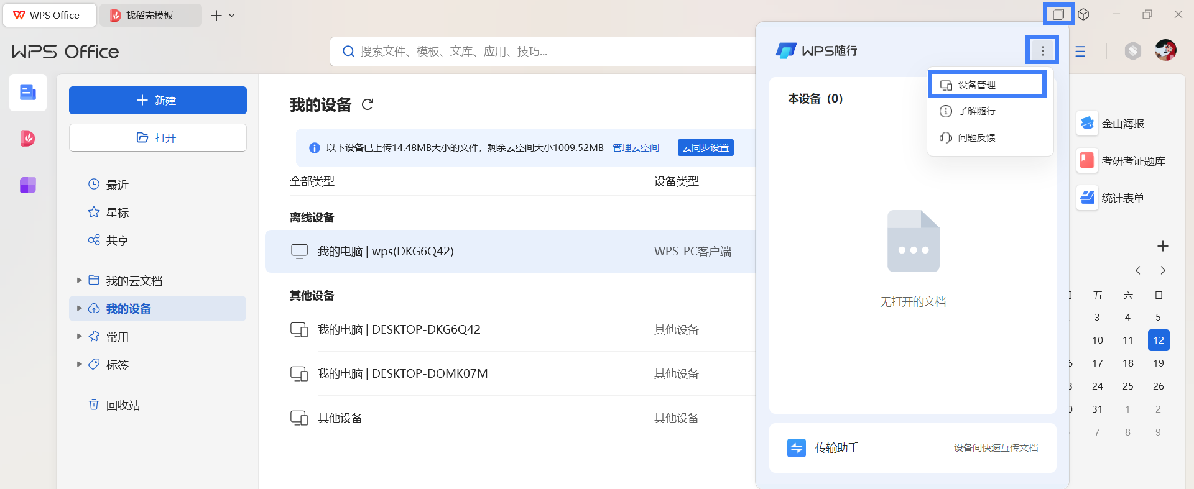
Task: Click the 传输助手 blue transfer icon
Action: click(x=797, y=448)
